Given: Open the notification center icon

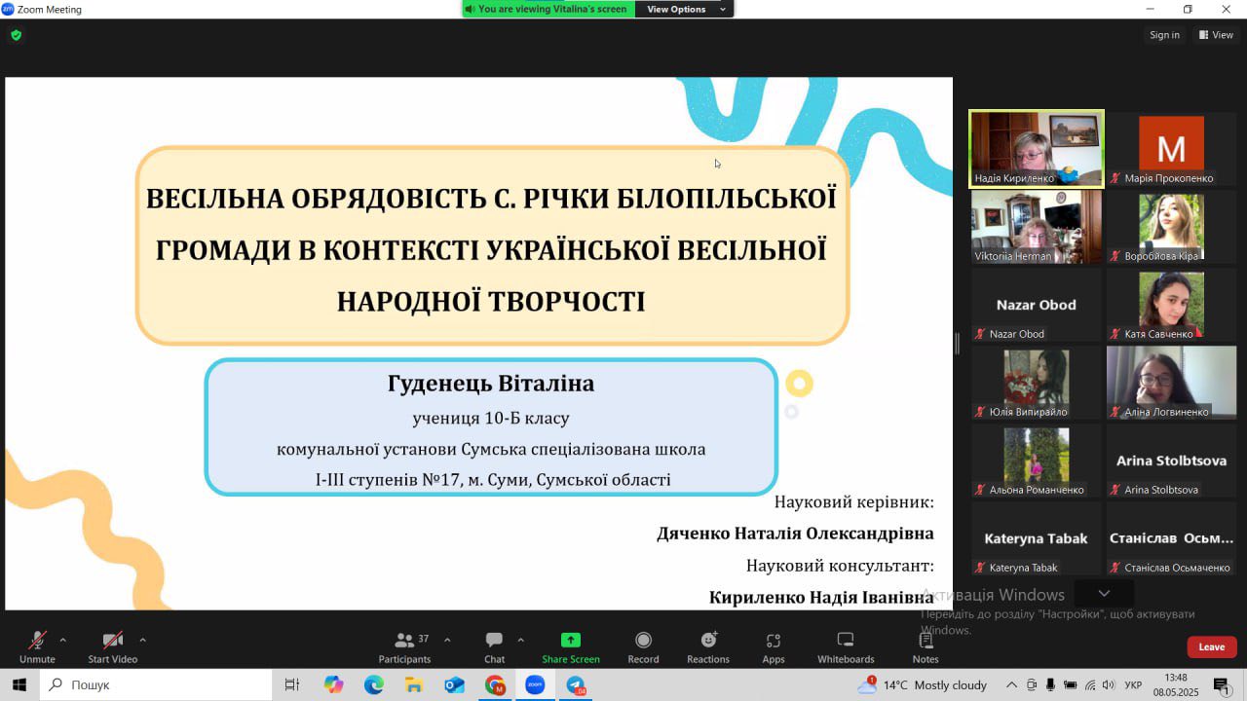Looking at the screenshot, I should tap(1223, 685).
